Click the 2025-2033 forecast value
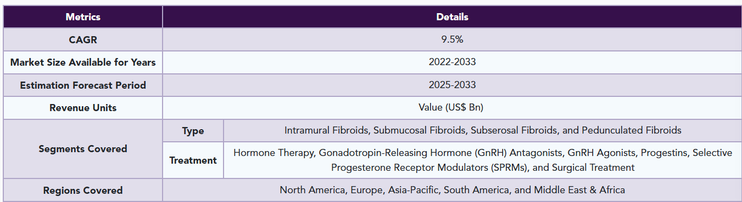Image resolution: width=742 pixels, height=202 pixels. click(452, 85)
